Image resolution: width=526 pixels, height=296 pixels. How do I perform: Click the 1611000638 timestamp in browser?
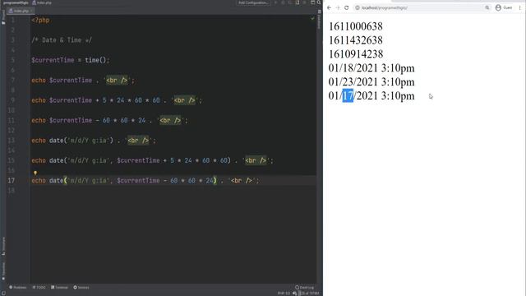point(356,26)
